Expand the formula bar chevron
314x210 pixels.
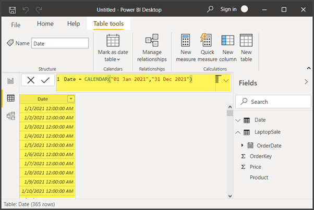click(x=226, y=81)
